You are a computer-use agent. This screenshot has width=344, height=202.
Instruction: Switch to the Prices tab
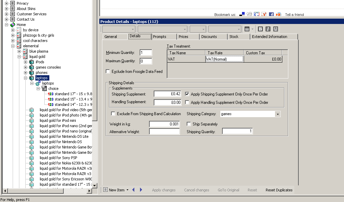click(183, 37)
